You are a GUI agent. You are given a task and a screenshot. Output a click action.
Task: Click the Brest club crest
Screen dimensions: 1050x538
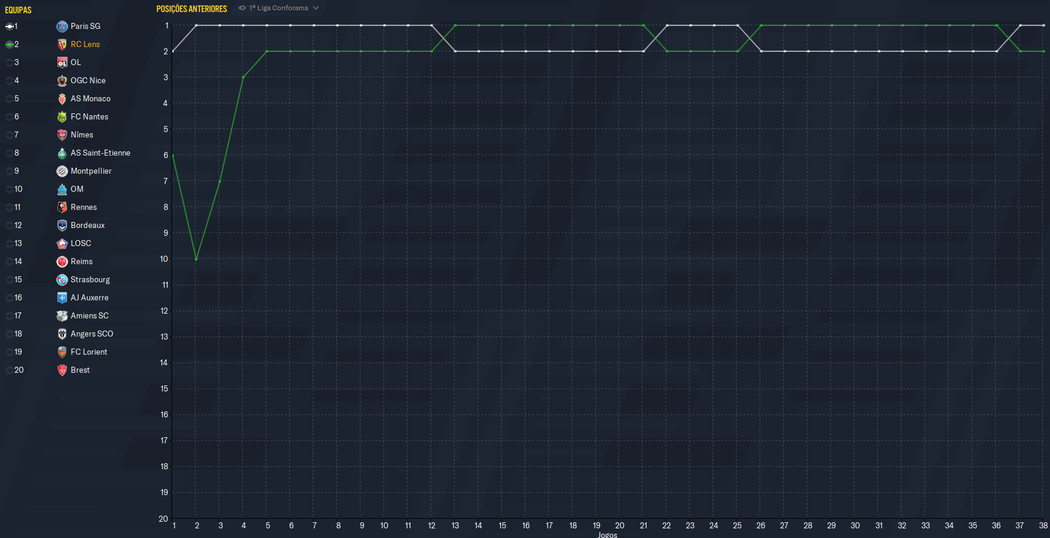click(62, 370)
